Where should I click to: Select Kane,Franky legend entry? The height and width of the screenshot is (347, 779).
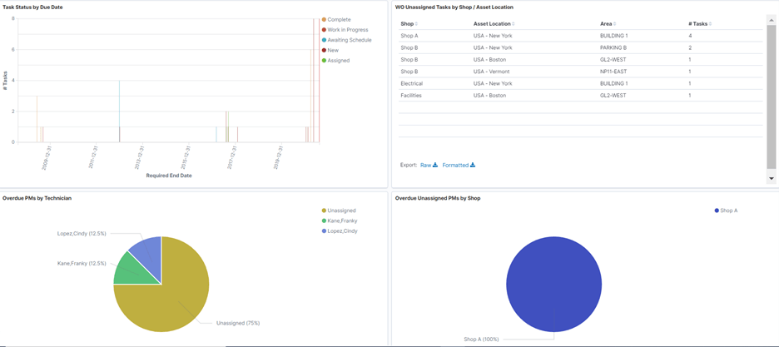[x=340, y=221]
